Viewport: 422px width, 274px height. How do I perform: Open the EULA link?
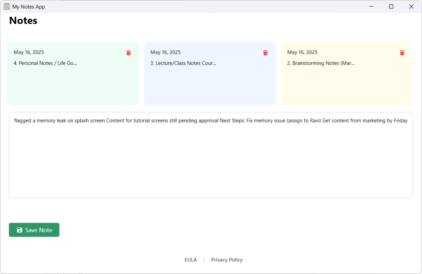[191, 260]
